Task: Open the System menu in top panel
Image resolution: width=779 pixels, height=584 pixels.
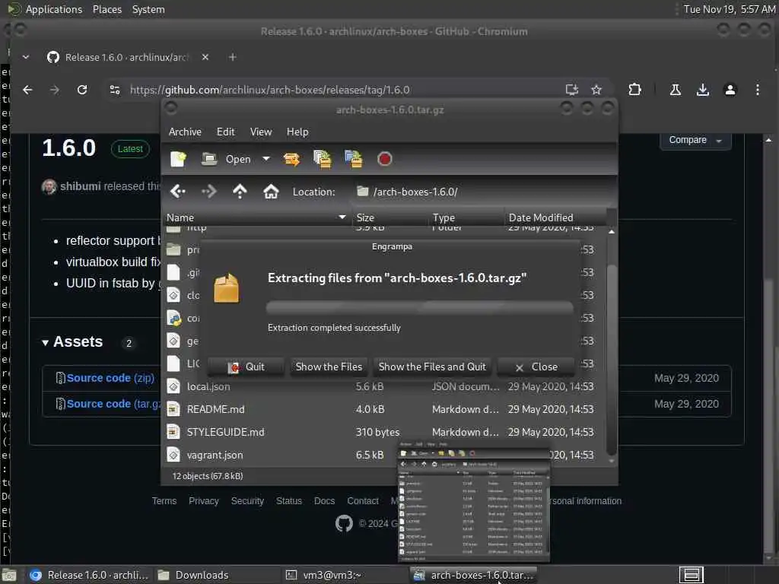Action: pos(148,9)
